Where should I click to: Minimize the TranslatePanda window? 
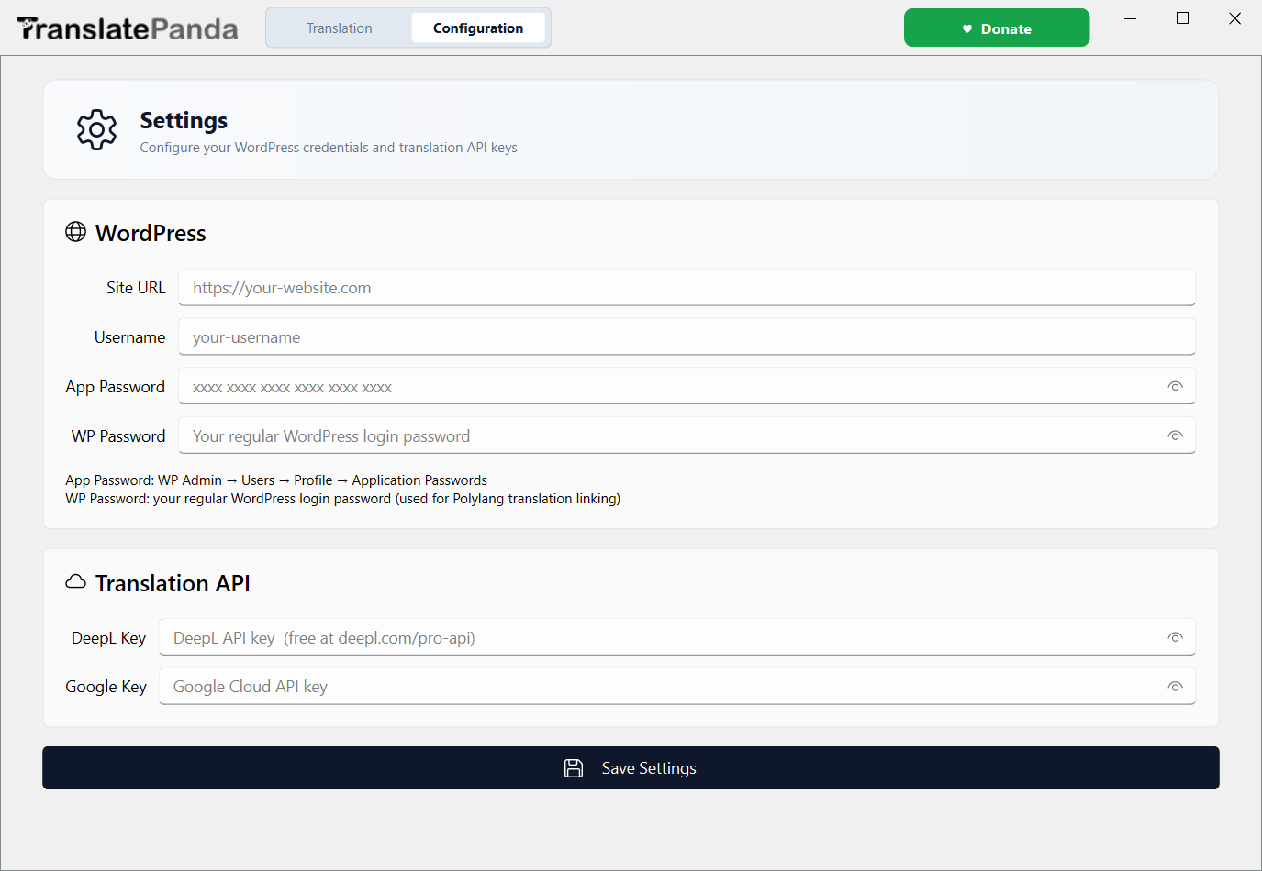(1131, 18)
